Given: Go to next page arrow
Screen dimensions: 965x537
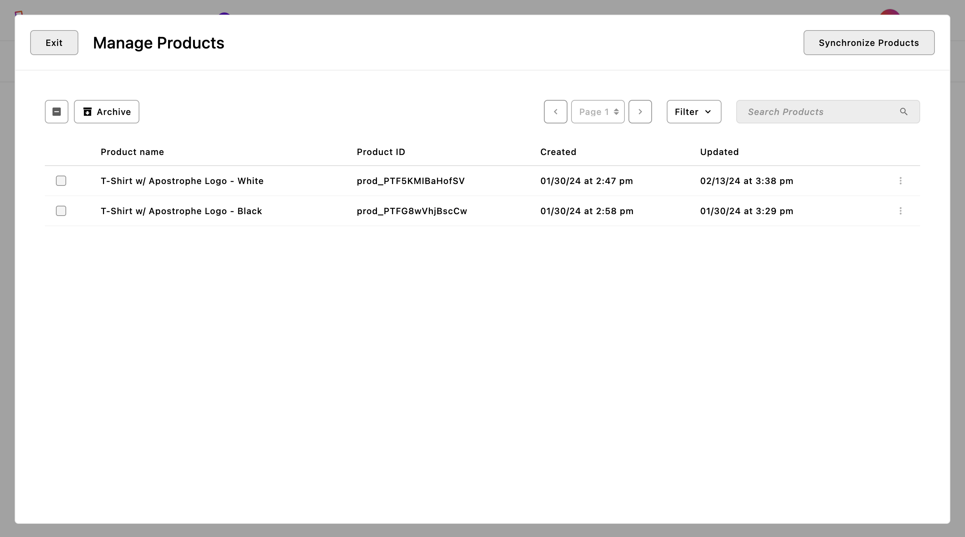Looking at the screenshot, I should (640, 112).
